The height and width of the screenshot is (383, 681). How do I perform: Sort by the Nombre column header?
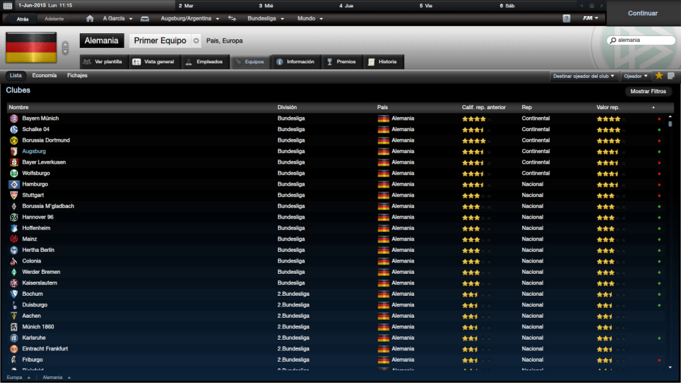point(19,107)
